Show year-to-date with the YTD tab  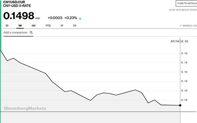48,26
